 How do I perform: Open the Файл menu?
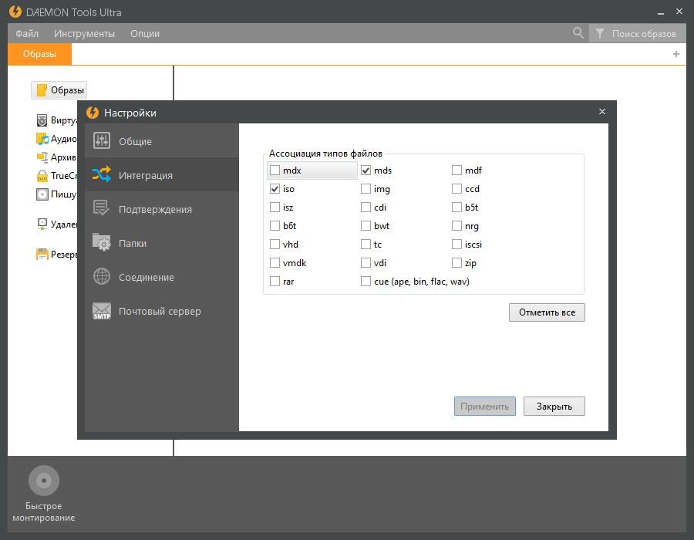coord(27,34)
